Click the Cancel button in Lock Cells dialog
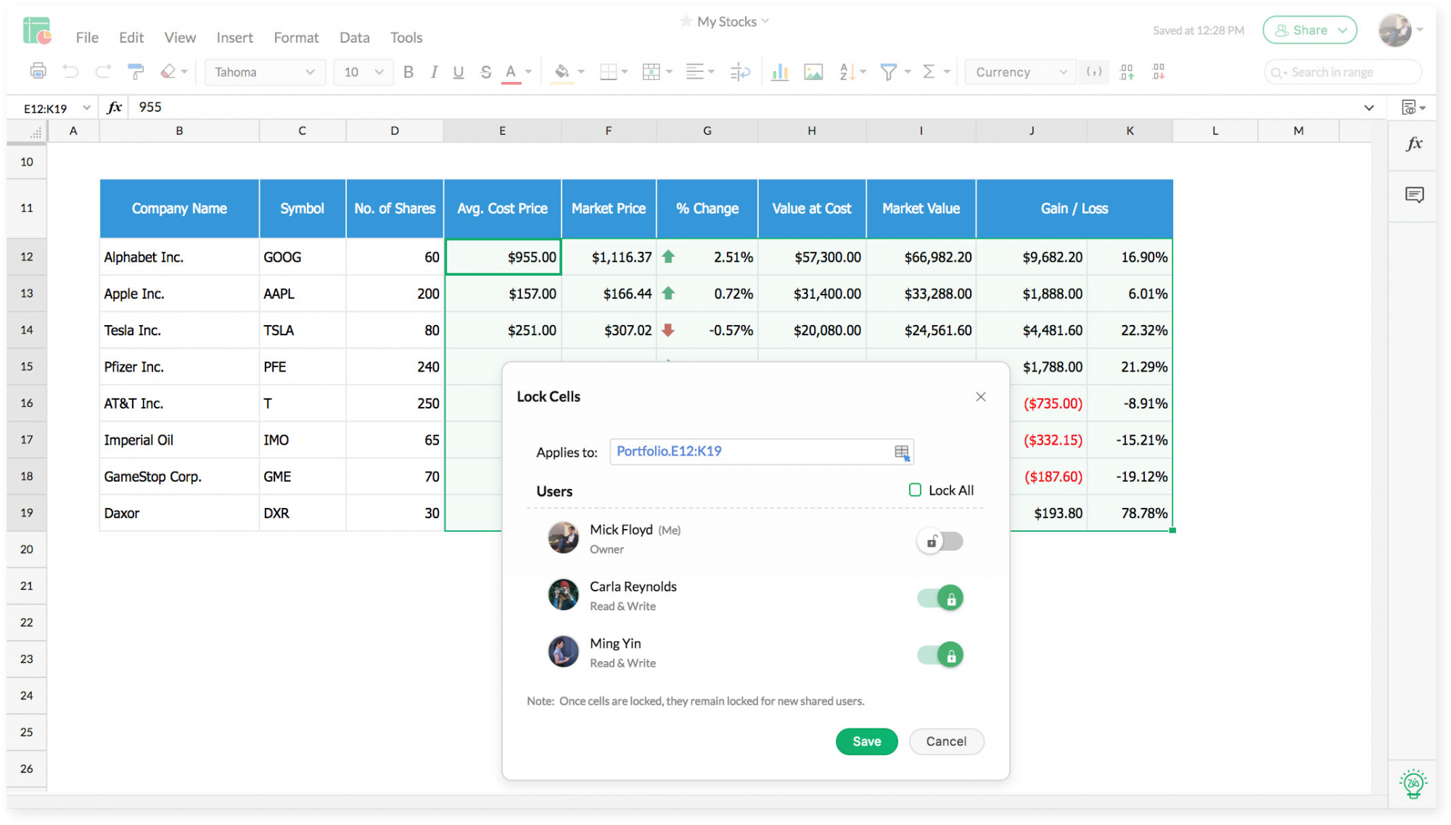The image size is (1451, 825). tap(946, 742)
